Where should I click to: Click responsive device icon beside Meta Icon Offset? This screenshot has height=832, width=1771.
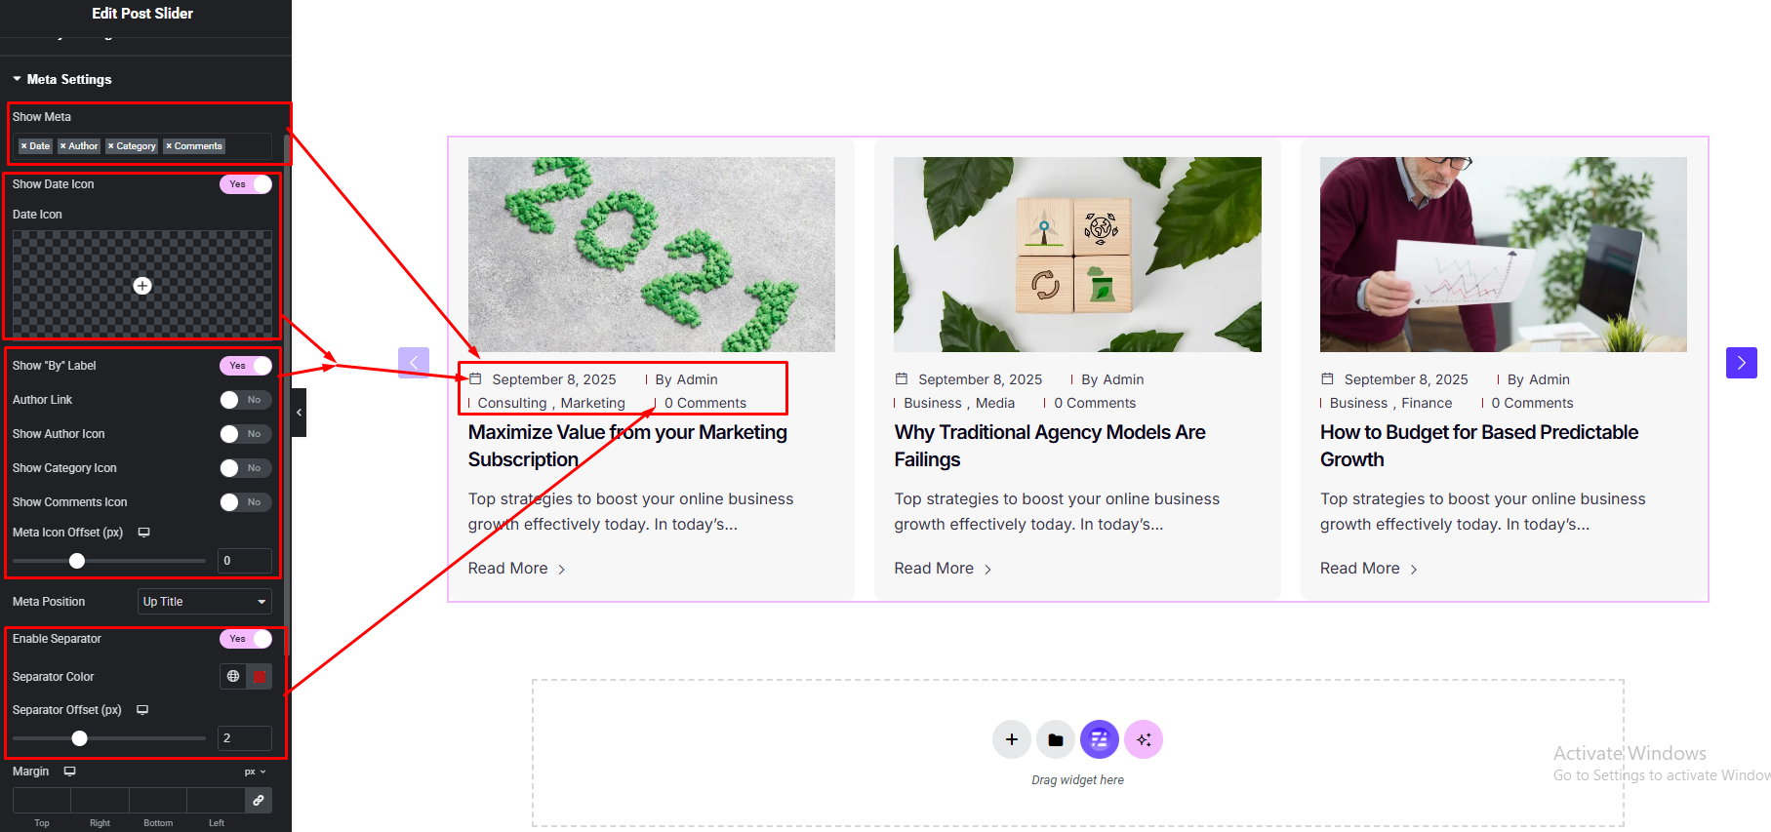[143, 533]
